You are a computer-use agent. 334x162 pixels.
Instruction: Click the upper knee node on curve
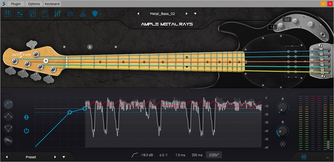coord(85,108)
